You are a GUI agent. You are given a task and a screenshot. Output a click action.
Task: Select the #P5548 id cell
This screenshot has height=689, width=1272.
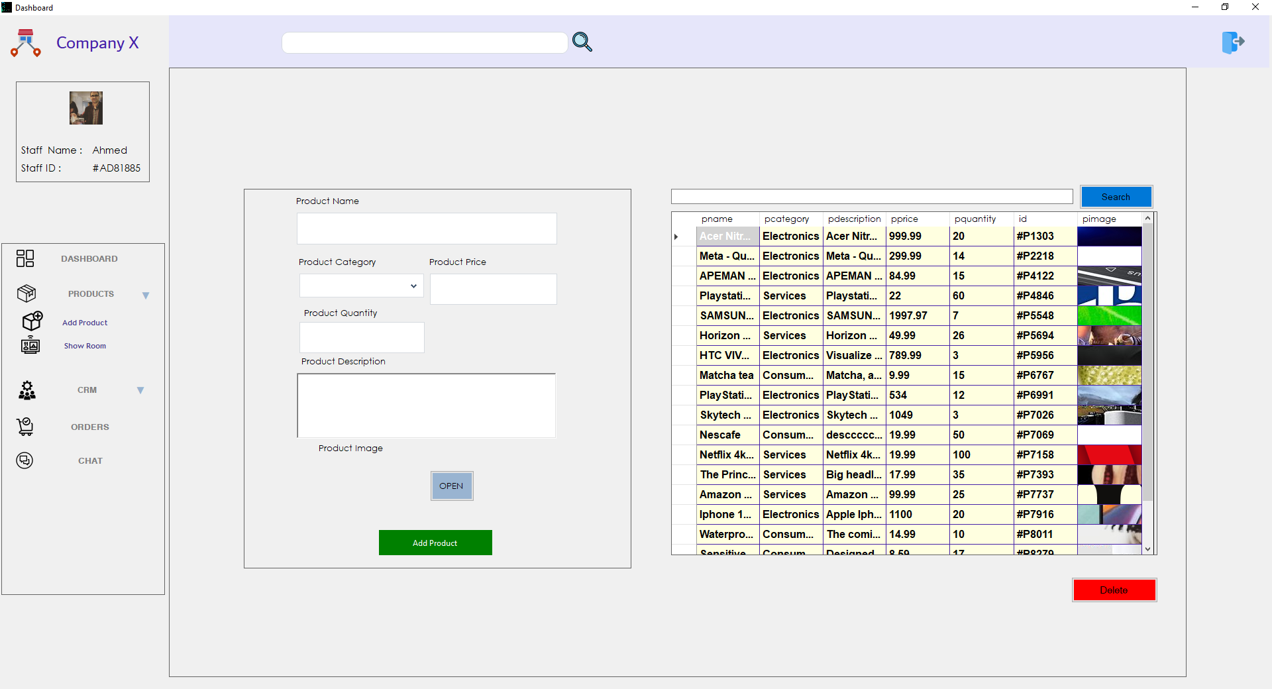pos(1045,316)
